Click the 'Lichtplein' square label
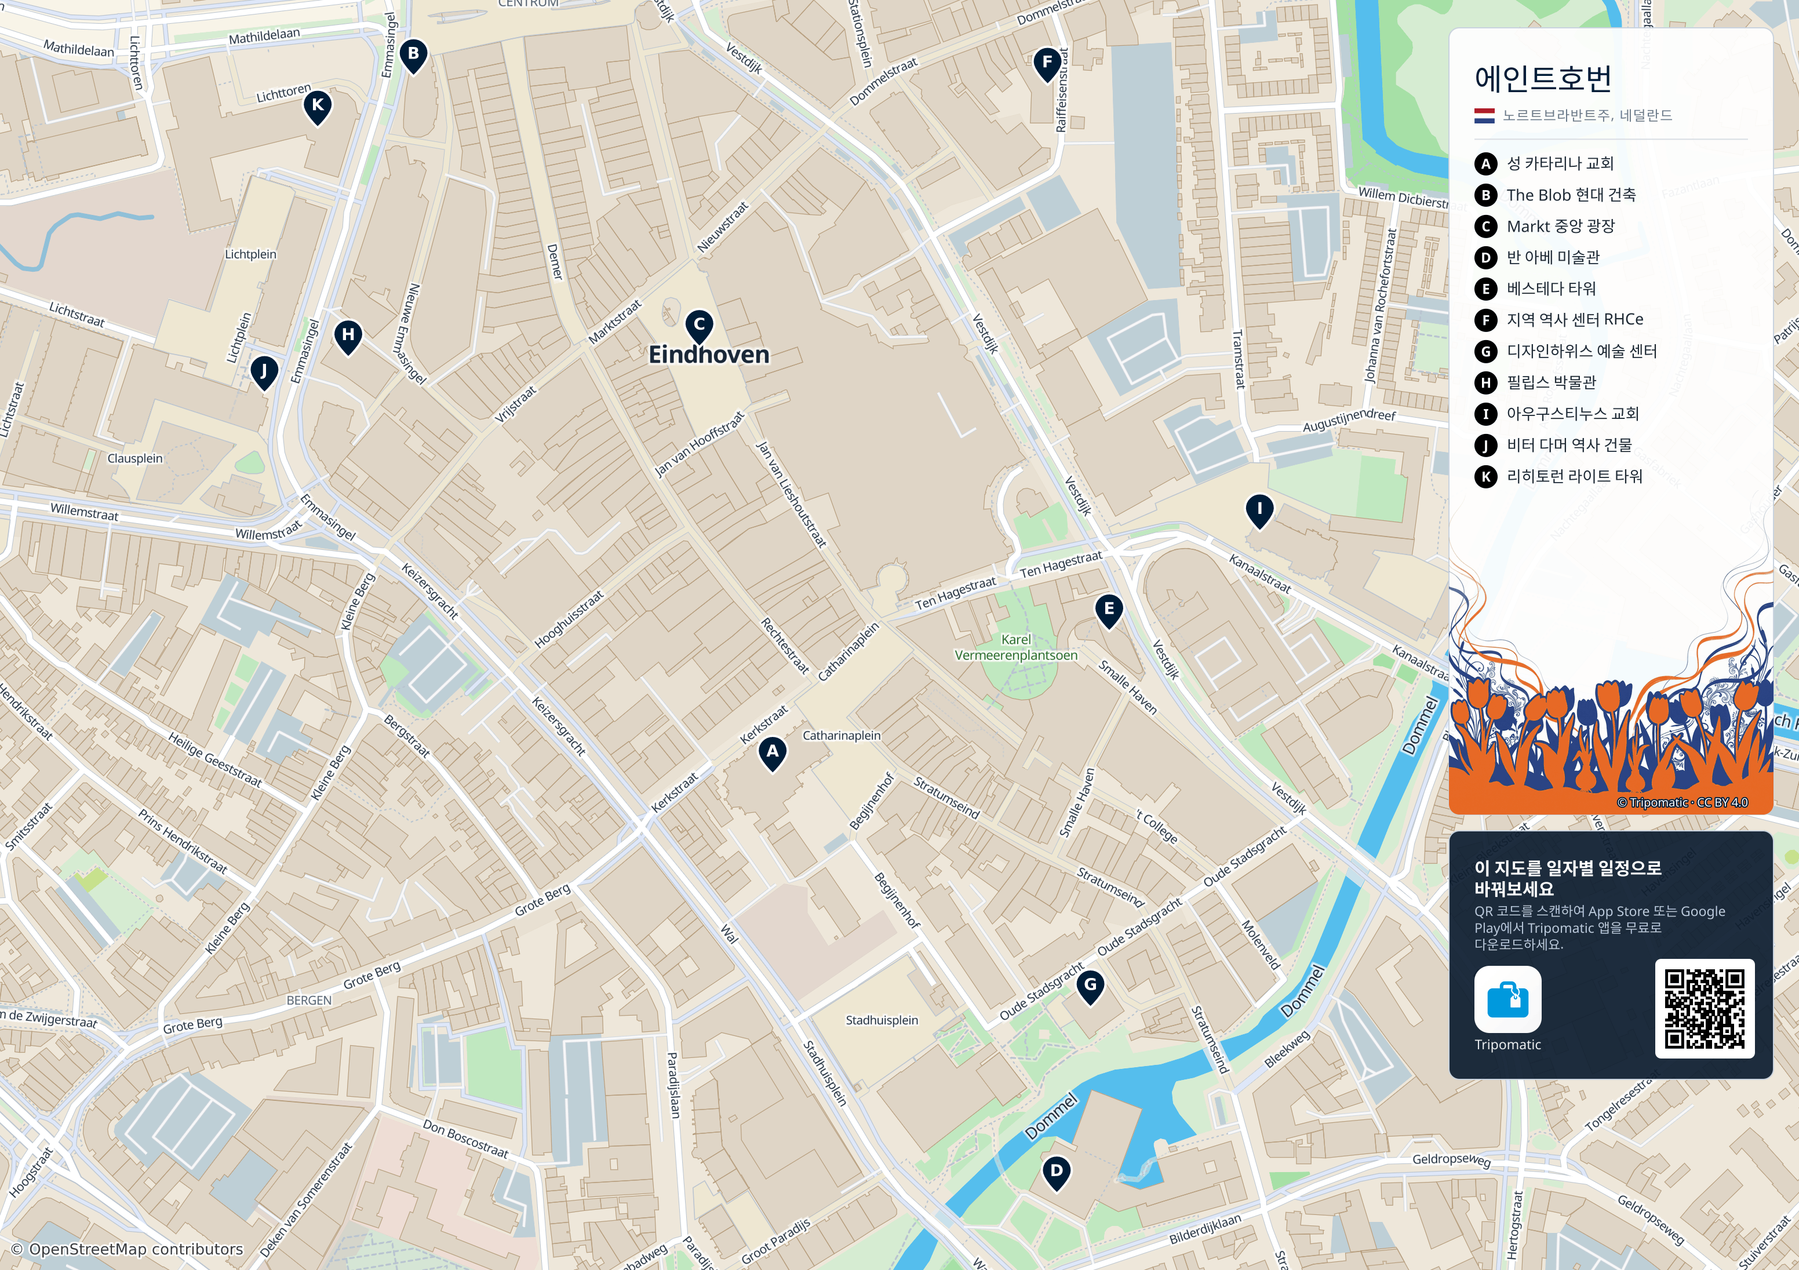 tap(251, 254)
